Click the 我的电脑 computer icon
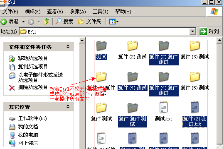The image size is (224, 149). [12, 135]
